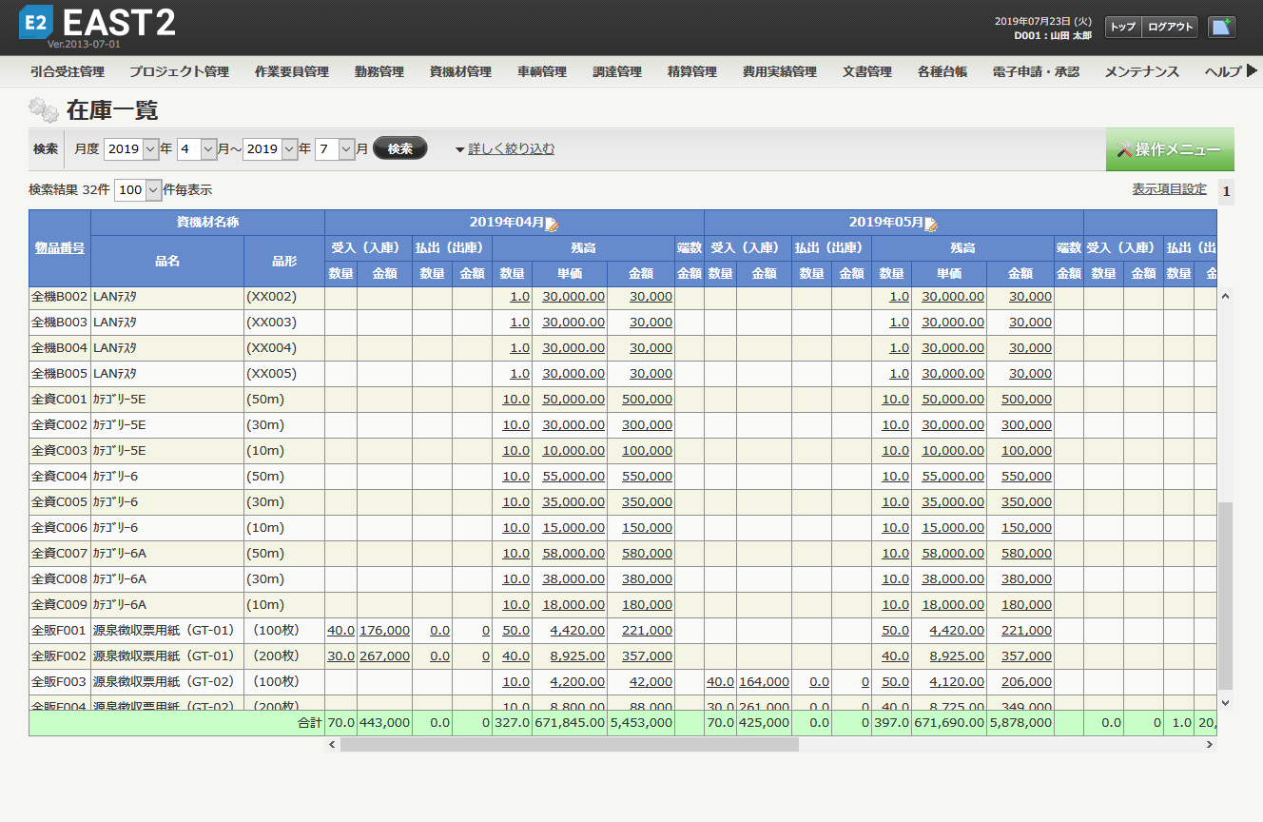Open ヘルプ menu
The height and width of the screenshot is (822, 1263).
coord(1223,71)
